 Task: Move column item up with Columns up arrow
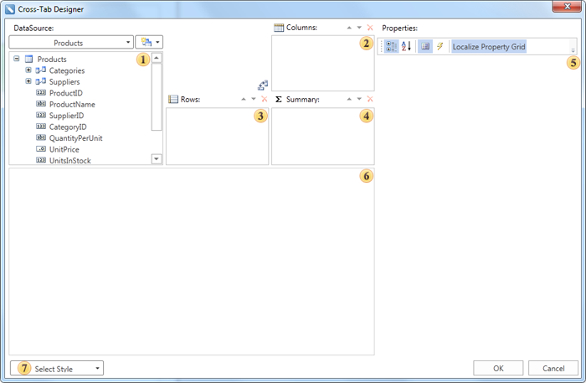(x=348, y=28)
